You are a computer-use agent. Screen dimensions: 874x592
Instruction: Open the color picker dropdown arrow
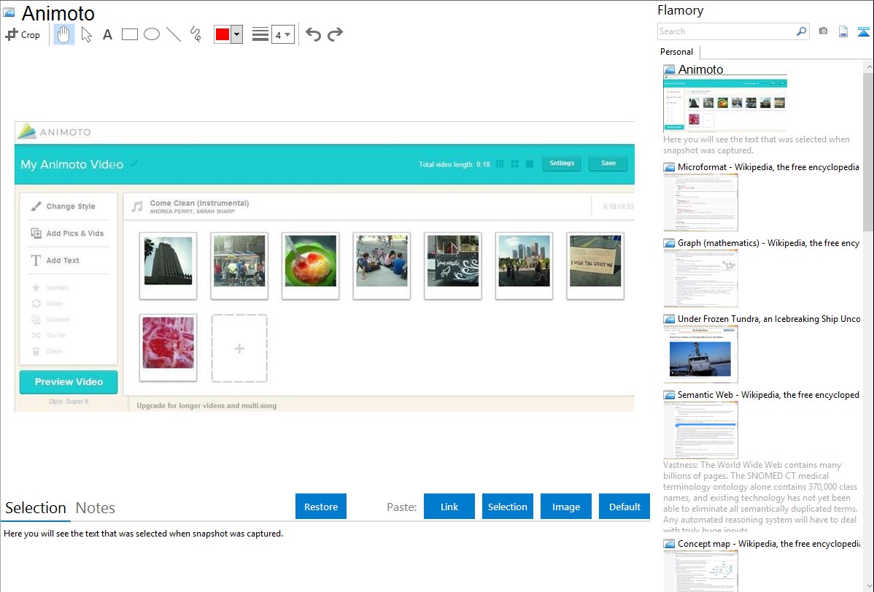[236, 34]
